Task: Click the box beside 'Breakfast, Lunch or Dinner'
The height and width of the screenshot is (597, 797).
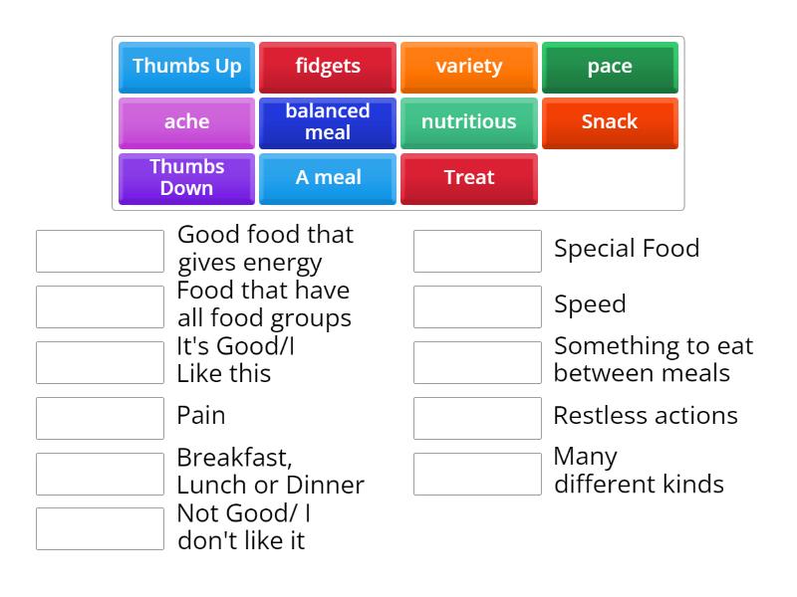Action: (99, 473)
